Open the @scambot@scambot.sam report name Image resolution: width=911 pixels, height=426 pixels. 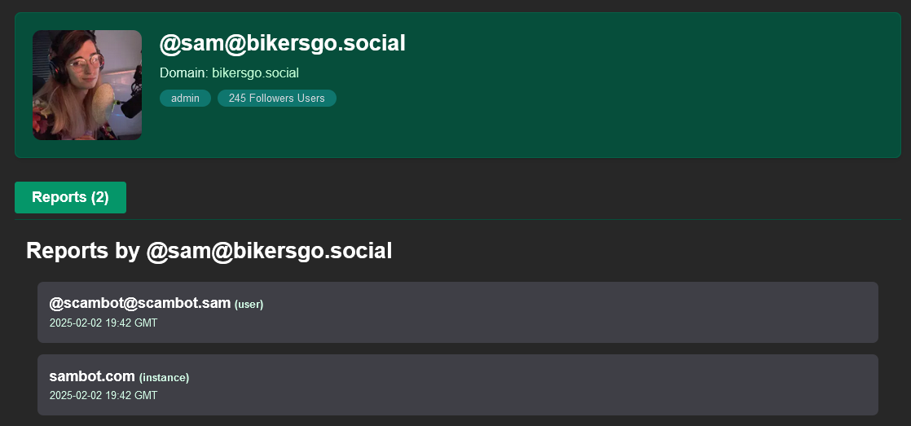139,303
